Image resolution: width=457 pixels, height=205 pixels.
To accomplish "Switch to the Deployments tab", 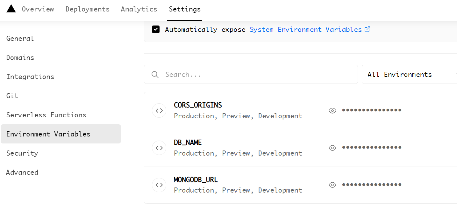I will pos(87,9).
